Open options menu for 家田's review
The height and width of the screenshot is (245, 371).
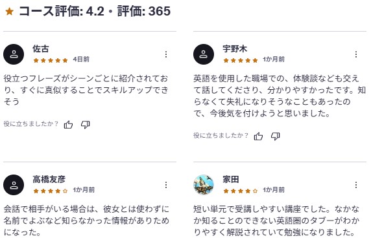tap(356, 185)
